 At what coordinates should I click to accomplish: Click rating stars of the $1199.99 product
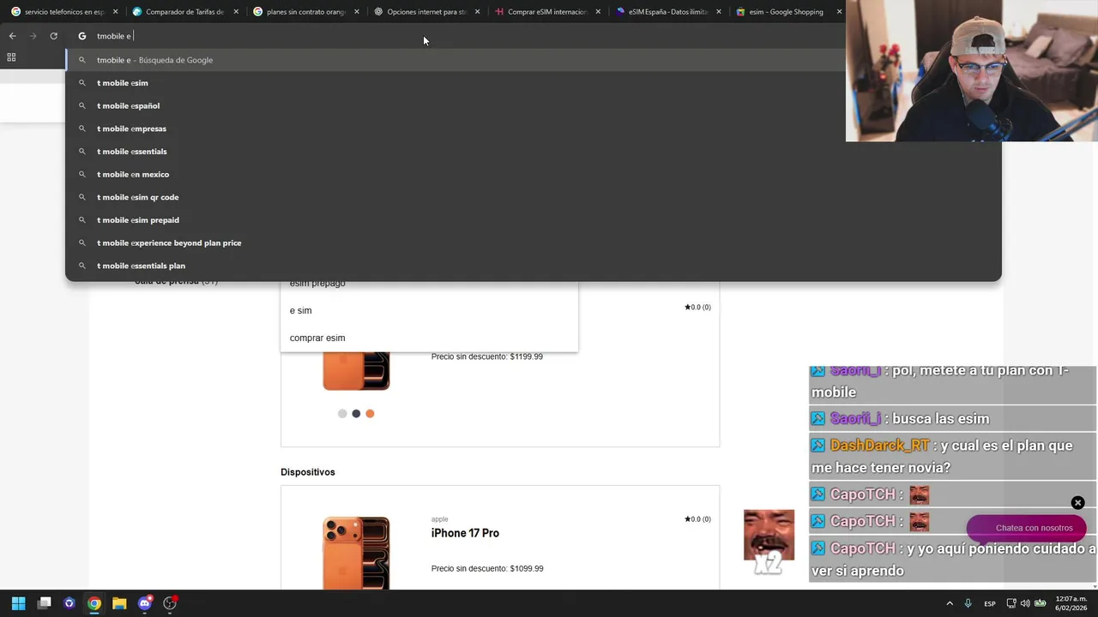[697, 307]
